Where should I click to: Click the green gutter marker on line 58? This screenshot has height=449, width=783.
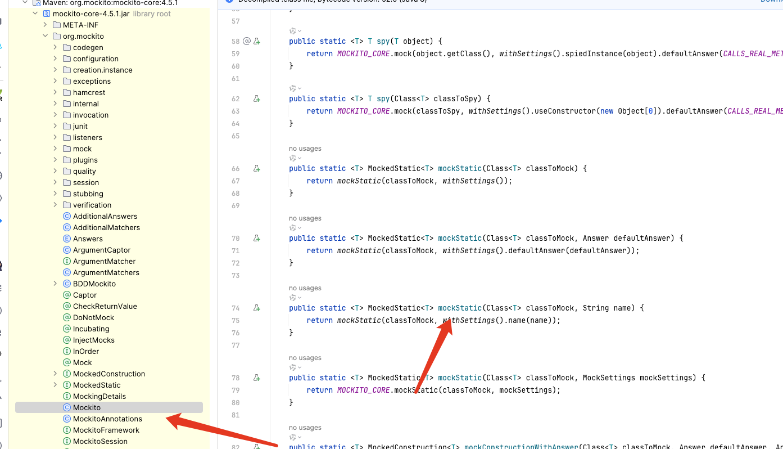257,41
